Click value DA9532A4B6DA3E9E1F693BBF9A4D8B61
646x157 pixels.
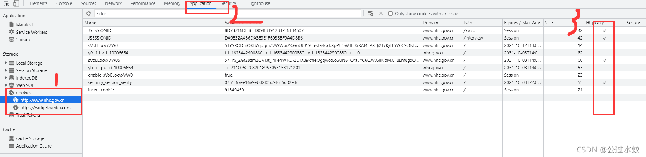[x=265, y=38]
